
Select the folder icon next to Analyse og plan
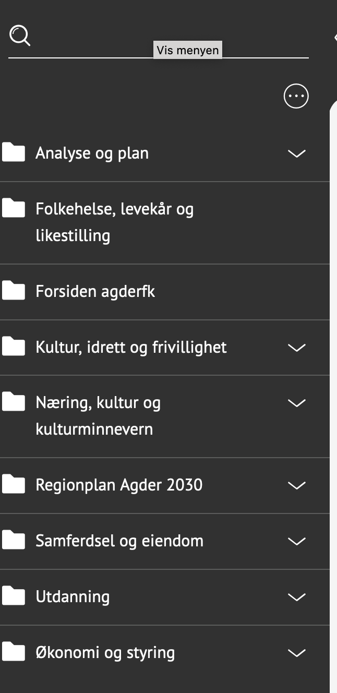point(13,152)
